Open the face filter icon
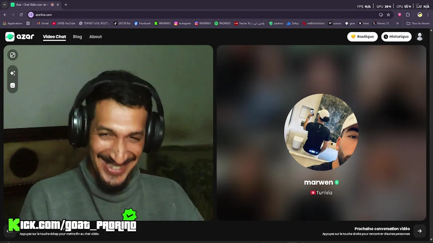 point(13,85)
